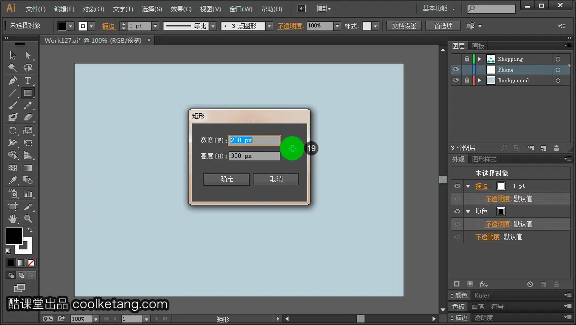Toggle stroke visibility in Appearance panel

457,186
